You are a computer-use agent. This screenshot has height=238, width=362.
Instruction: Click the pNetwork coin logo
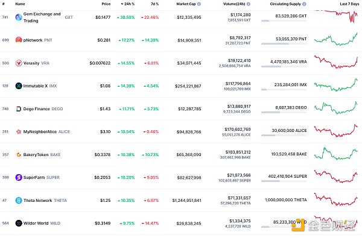click(x=19, y=40)
